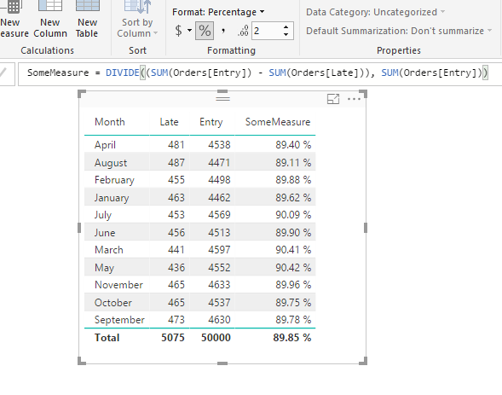This screenshot has width=502, height=395.
Task: Click the currency dollar format icon
Action: point(179,31)
